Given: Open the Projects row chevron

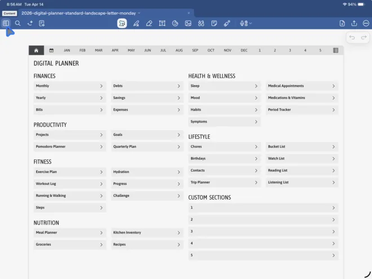Looking at the screenshot, I should [101, 135].
